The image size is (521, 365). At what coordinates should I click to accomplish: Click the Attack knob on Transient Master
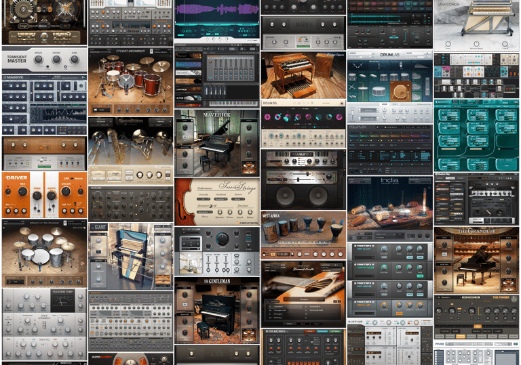tap(39, 60)
